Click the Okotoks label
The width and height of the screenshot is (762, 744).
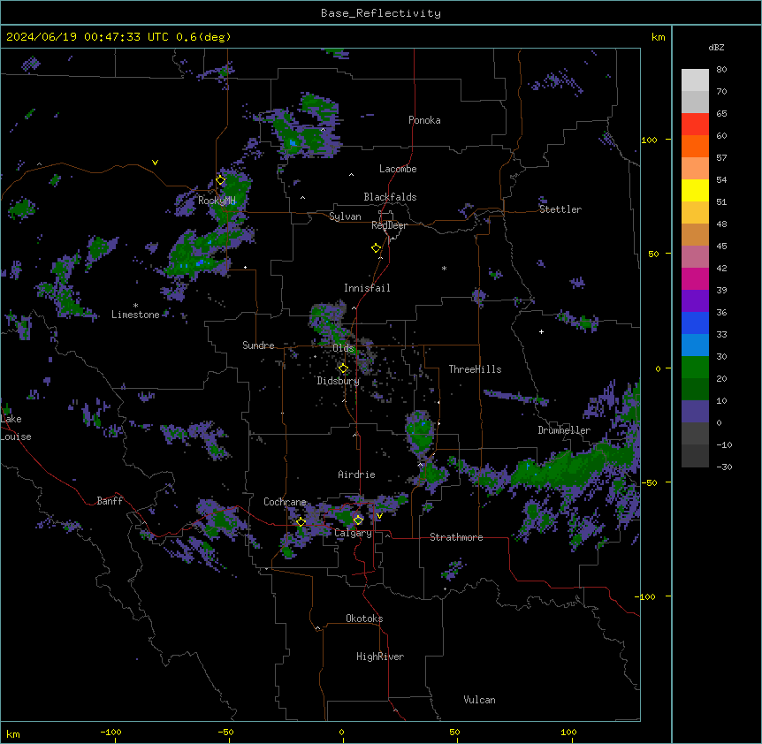[364, 619]
